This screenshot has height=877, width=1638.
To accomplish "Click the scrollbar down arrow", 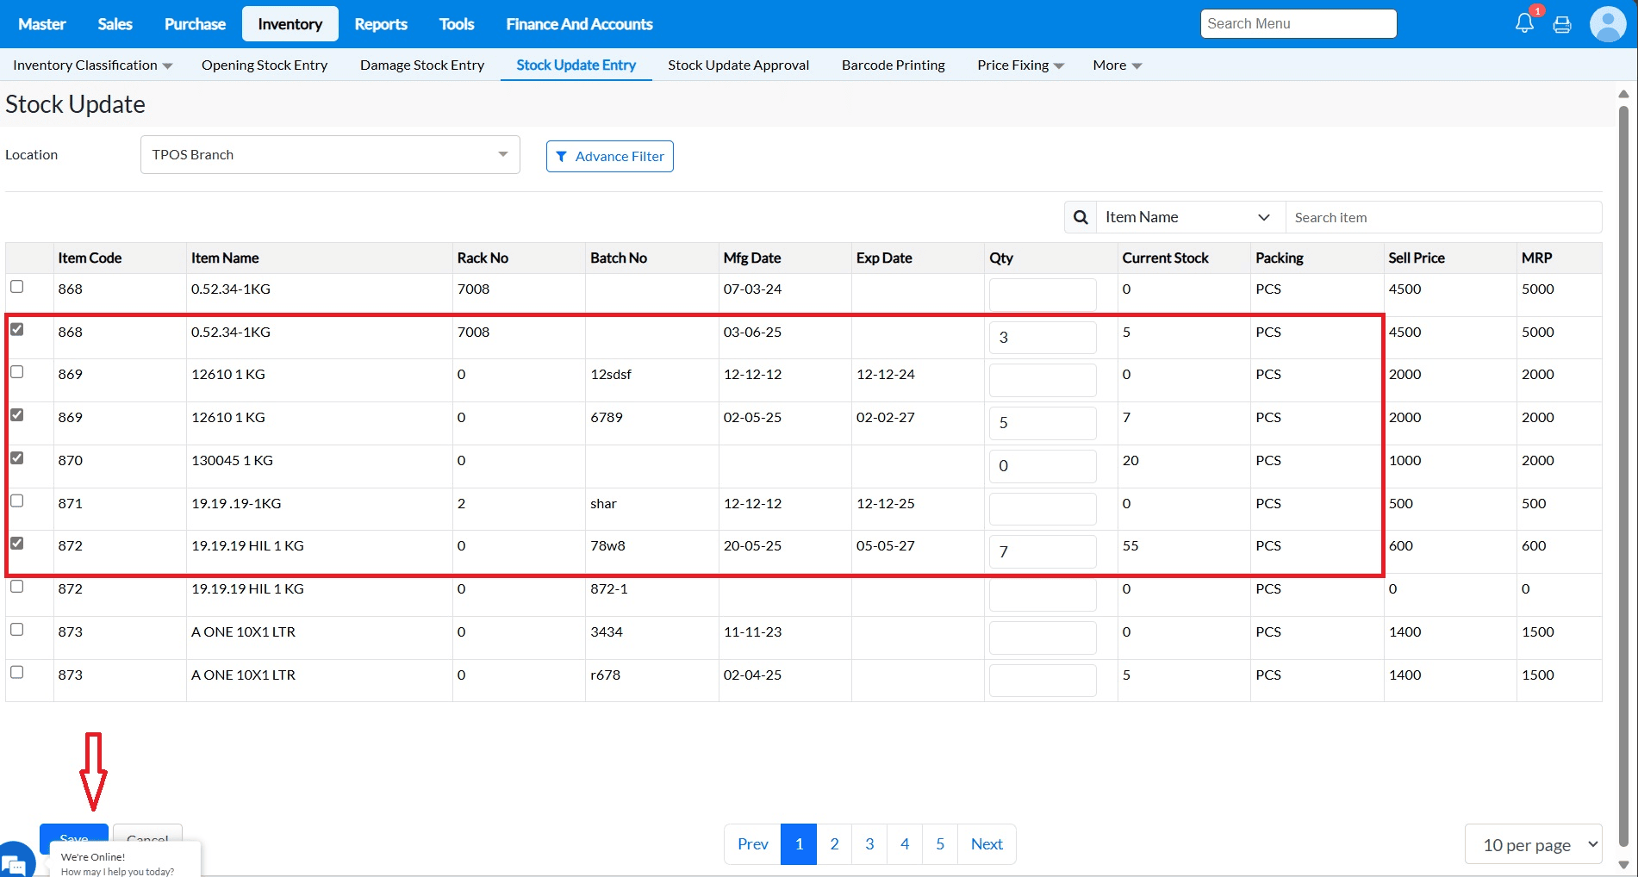I will [1623, 865].
